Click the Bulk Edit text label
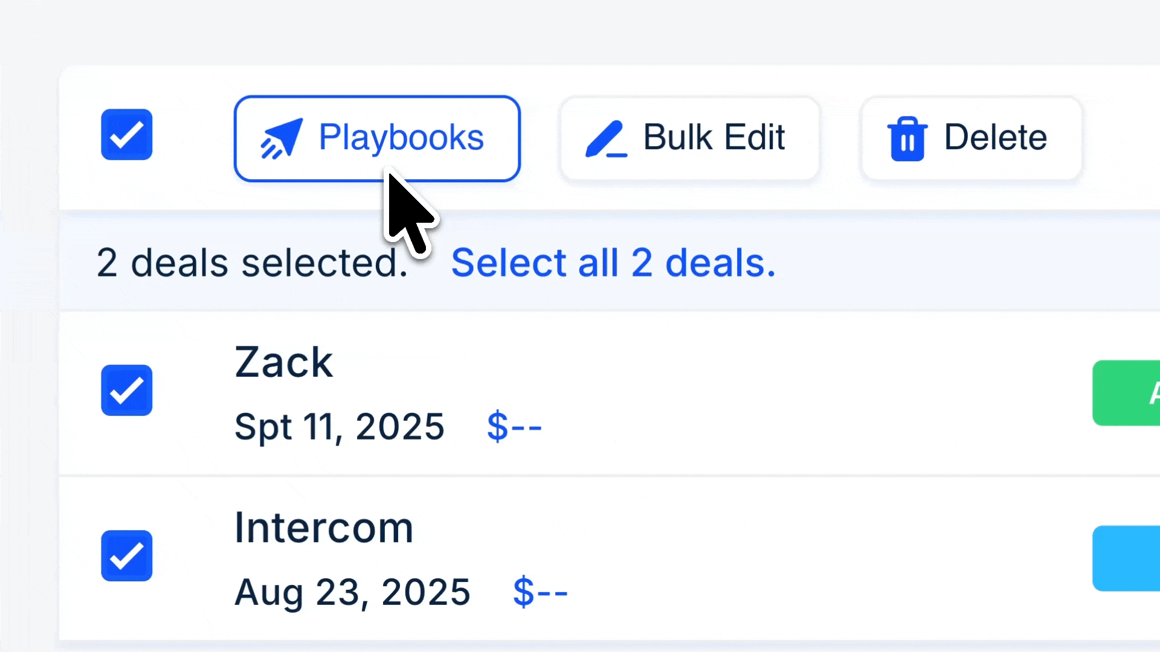 tap(714, 137)
